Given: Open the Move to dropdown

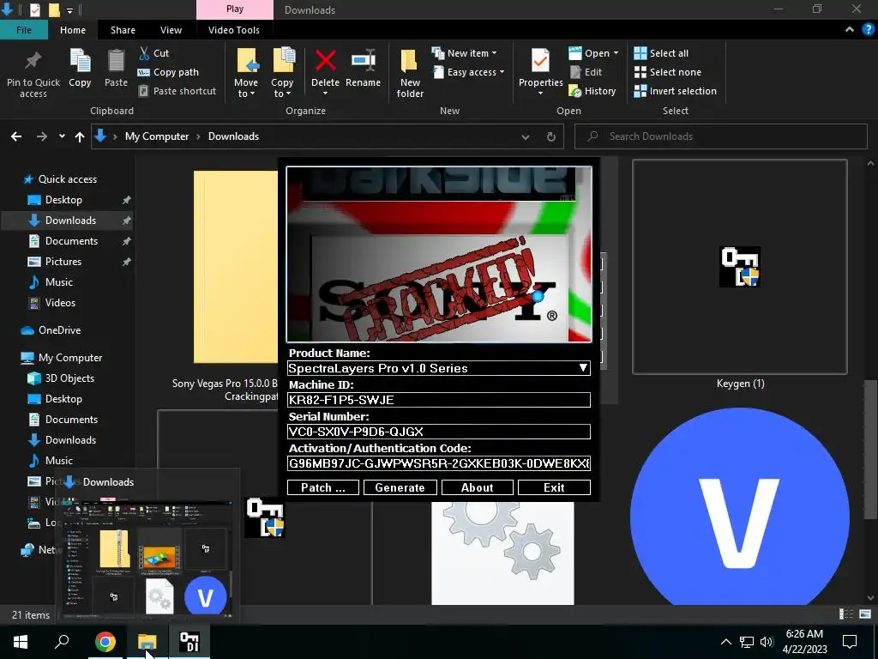Looking at the screenshot, I should click(x=246, y=73).
